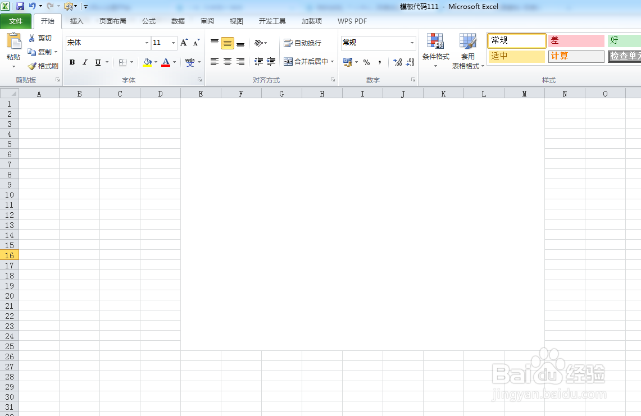Image resolution: width=641 pixels, height=416 pixels.
Task: Click the comma style icon
Action: click(x=380, y=62)
